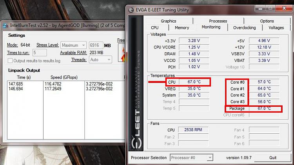Click the +5V value 4.96 V
The height and width of the screenshot is (165, 294).
point(264,41)
